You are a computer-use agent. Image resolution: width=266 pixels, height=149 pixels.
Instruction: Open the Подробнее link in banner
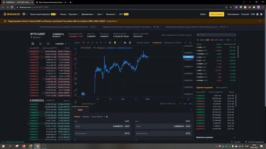coord(112,21)
